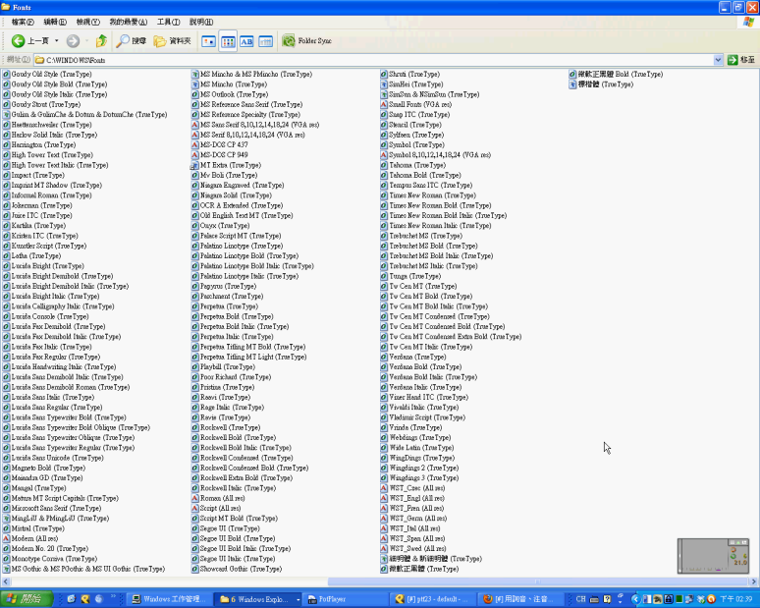Click the green Up folder icon
Screen dimensions: 760x608
101,41
